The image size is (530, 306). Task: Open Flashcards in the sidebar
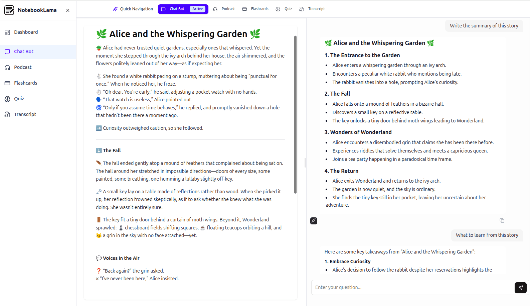[x=25, y=83]
